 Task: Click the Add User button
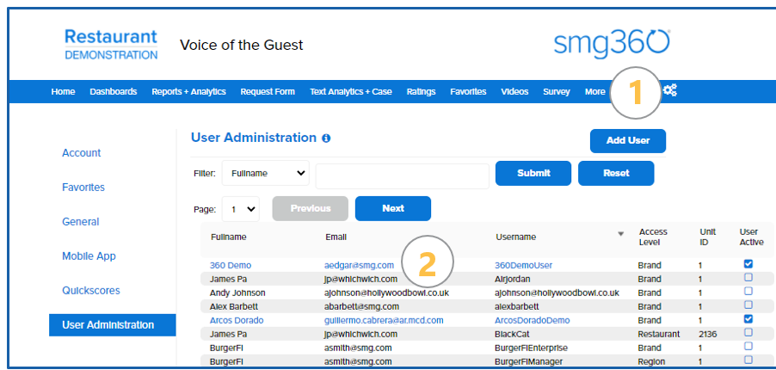coord(627,140)
